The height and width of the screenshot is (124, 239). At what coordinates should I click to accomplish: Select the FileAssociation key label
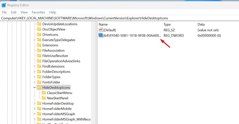coord(53,50)
